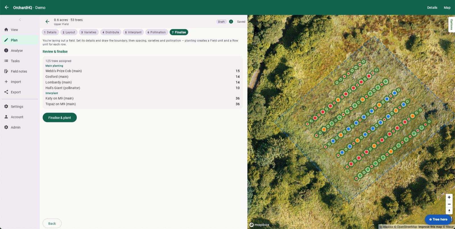Image resolution: width=455 pixels, height=229 pixels.
Task: Click the Main planting section label
Action: [54, 66]
